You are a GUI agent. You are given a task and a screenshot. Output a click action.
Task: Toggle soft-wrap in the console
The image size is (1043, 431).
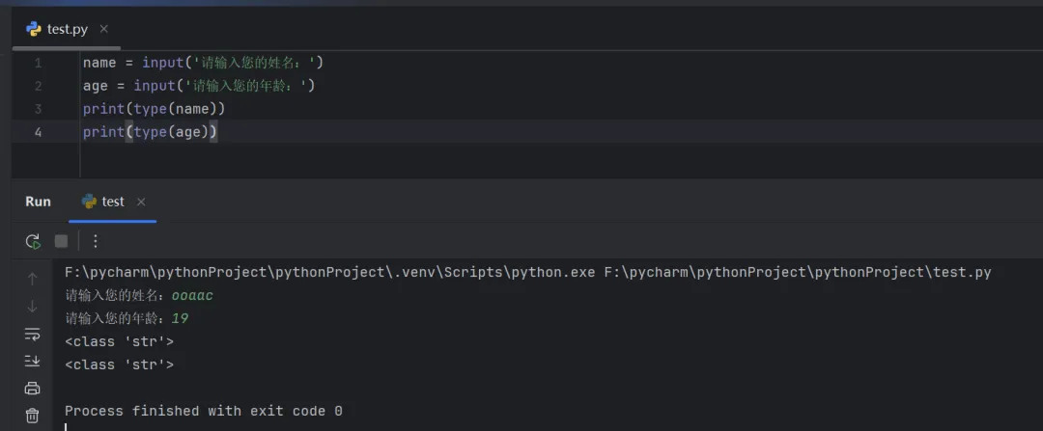coord(33,334)
